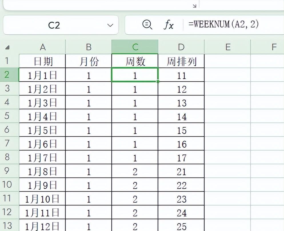Select the cell 1月8日

[x=42, y=171]
